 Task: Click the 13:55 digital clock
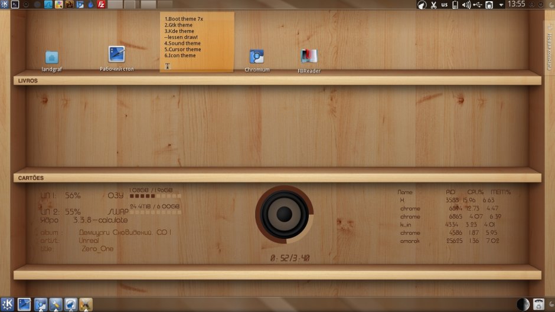pos(516,5)
